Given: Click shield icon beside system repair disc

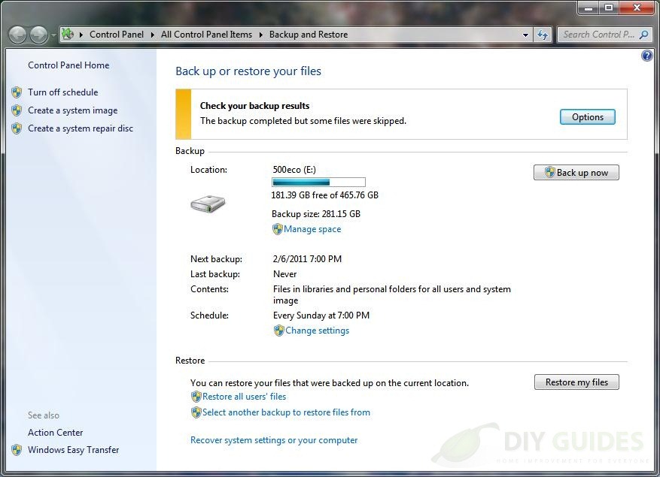Looking at the screenshot, I should coord(17,128).
